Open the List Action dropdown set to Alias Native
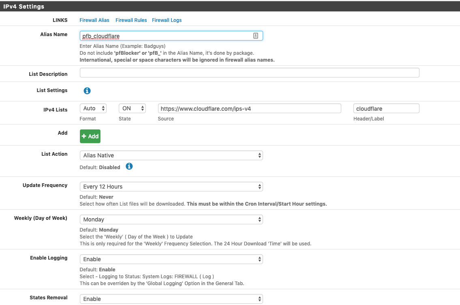The width and height of the screenshot is (460, 305). (171, 155)
